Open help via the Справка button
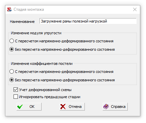Screen dimensions: 146x123 pos(115,107)
